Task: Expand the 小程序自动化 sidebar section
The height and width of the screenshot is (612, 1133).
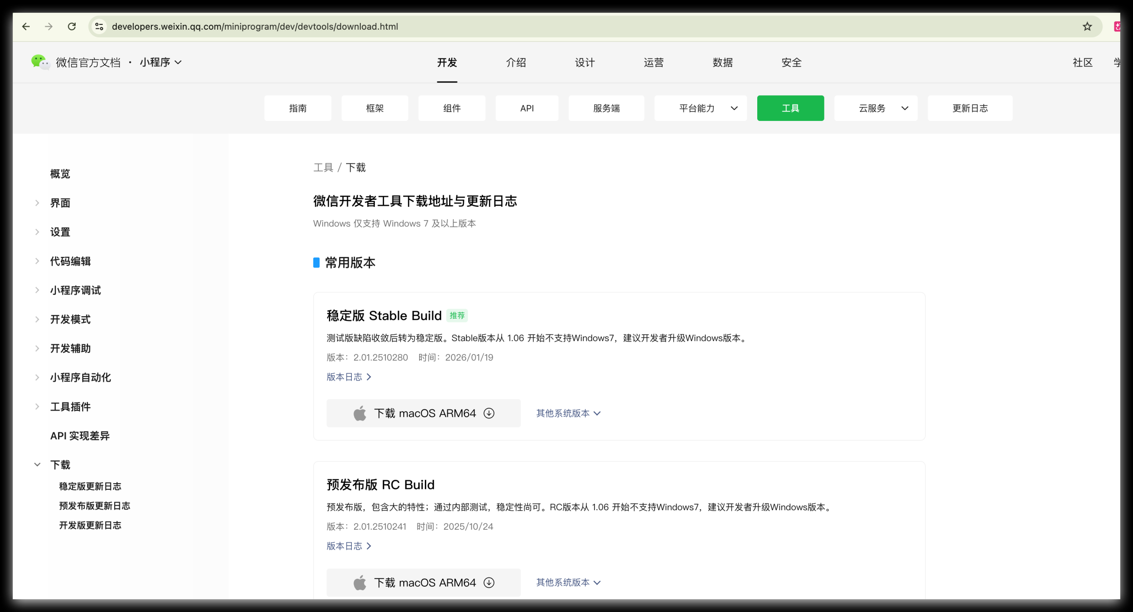Action: coord(38,377)
